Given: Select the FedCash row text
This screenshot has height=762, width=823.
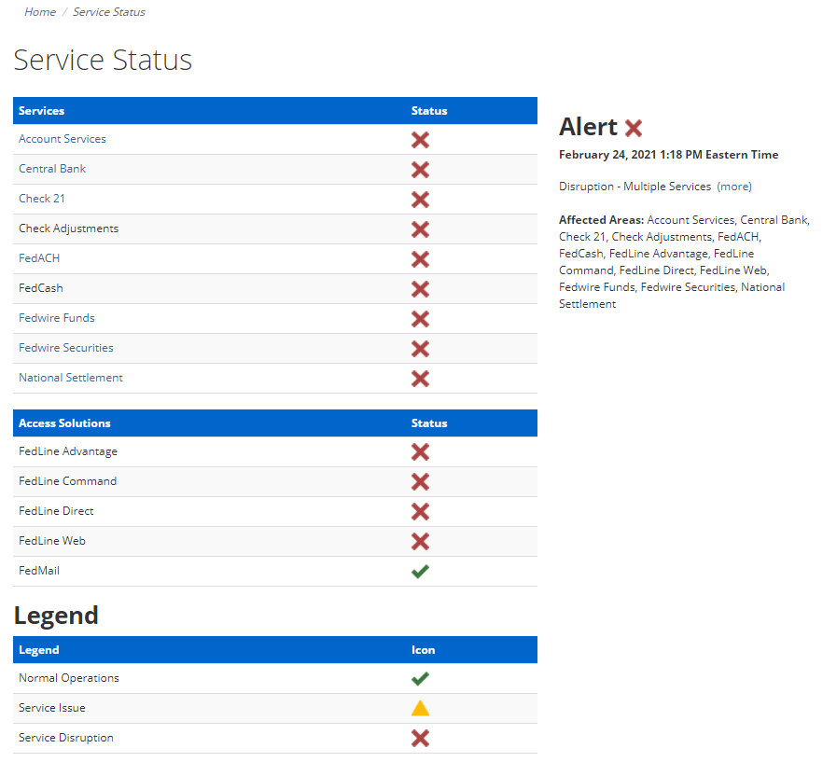Looking at the screenshot, I should [41, 288].
